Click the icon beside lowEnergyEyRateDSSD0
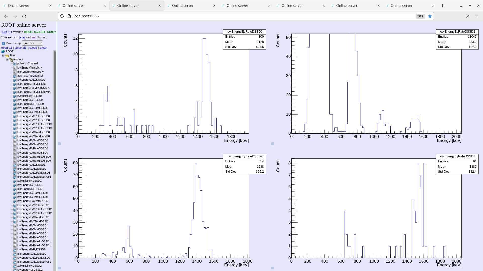483x271 pixels. 15,149
